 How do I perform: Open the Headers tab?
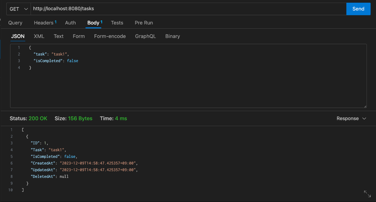point(45,23)
